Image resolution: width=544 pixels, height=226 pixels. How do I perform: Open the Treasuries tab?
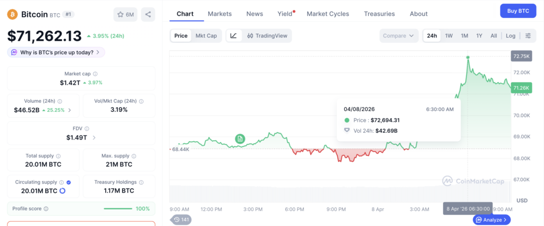pos(379,14)
